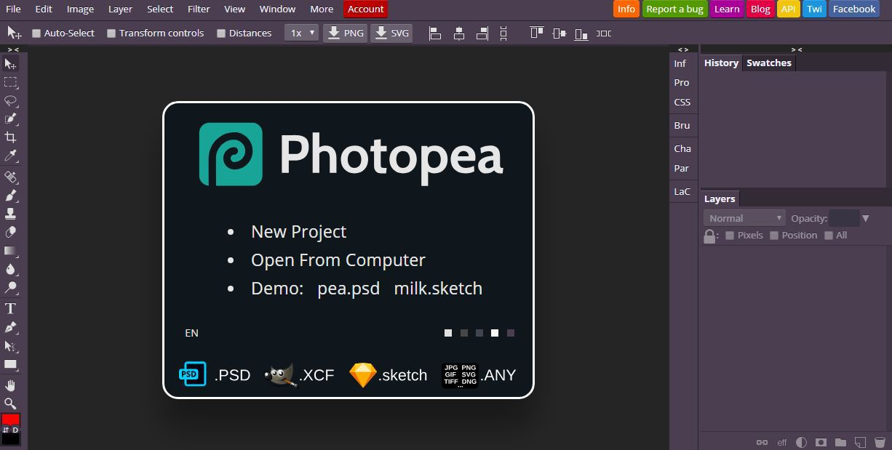Create a new layer with page icon

pos(860,442)
